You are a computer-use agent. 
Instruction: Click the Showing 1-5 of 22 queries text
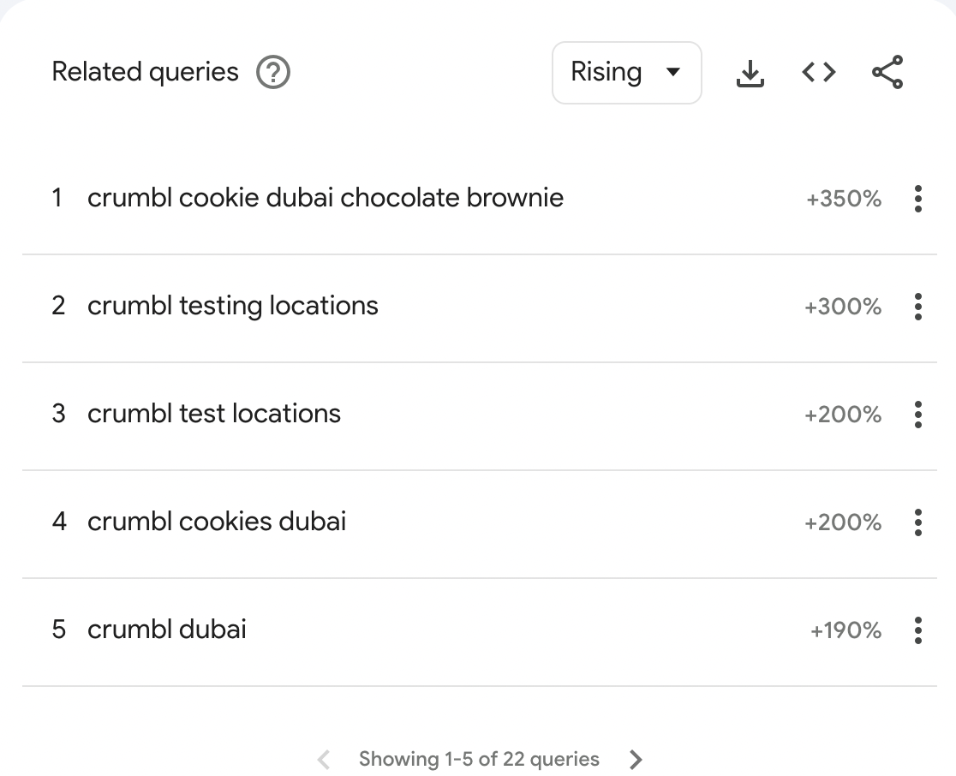[479, 760]
